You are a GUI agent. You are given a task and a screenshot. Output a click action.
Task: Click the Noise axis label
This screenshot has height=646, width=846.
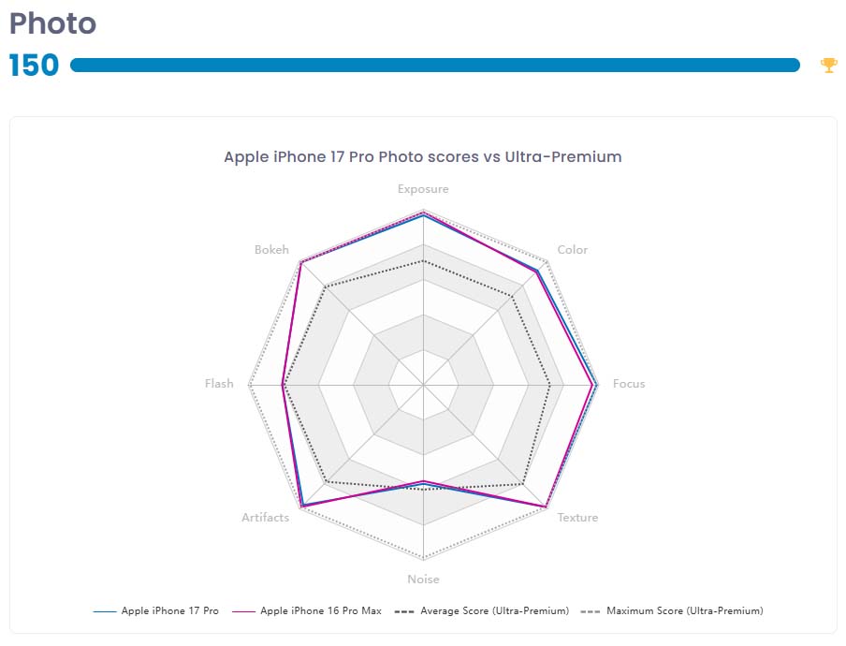pos(423,580)
